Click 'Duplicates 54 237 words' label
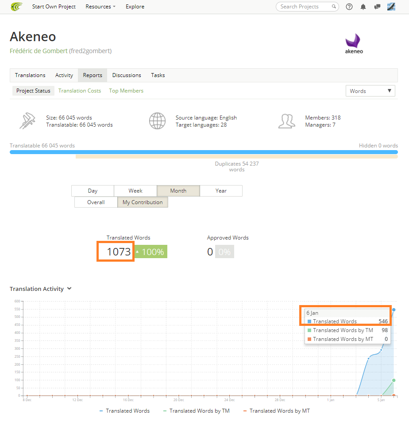Image resolution: width=409 pixels, height=441 pixels. 237,166
